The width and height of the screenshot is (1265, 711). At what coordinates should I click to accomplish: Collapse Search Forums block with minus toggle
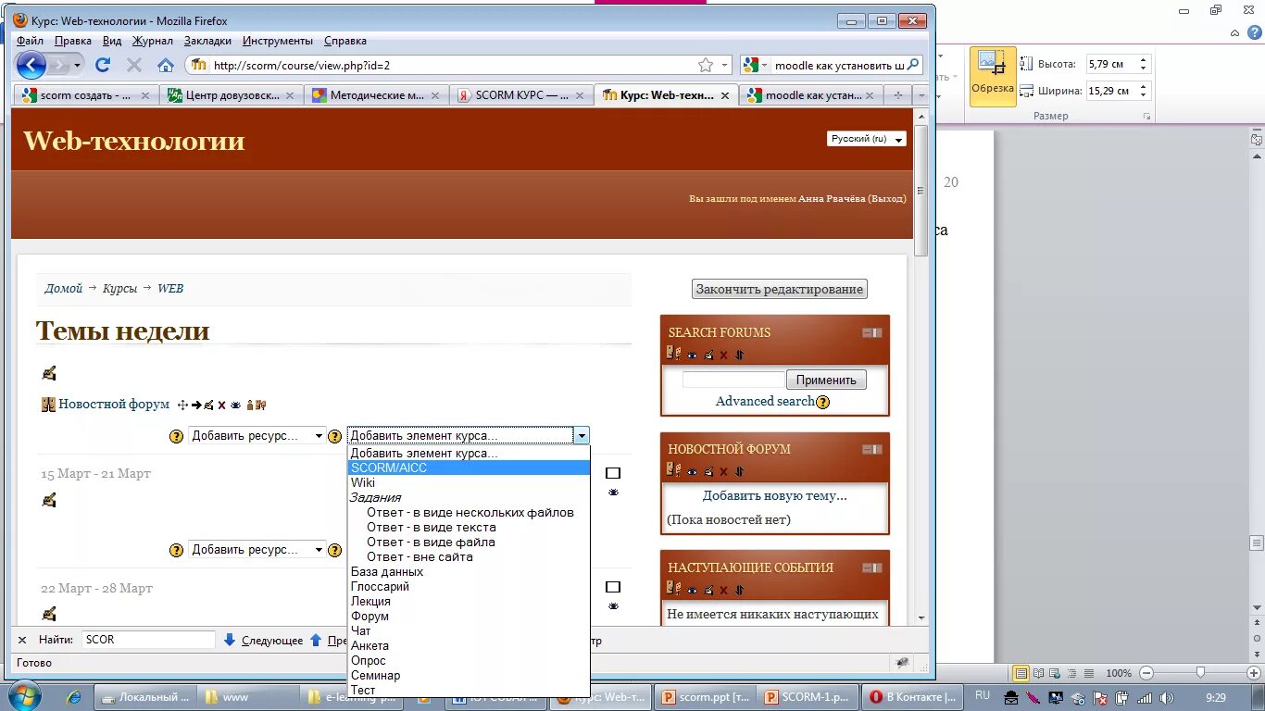coord(872,332)
